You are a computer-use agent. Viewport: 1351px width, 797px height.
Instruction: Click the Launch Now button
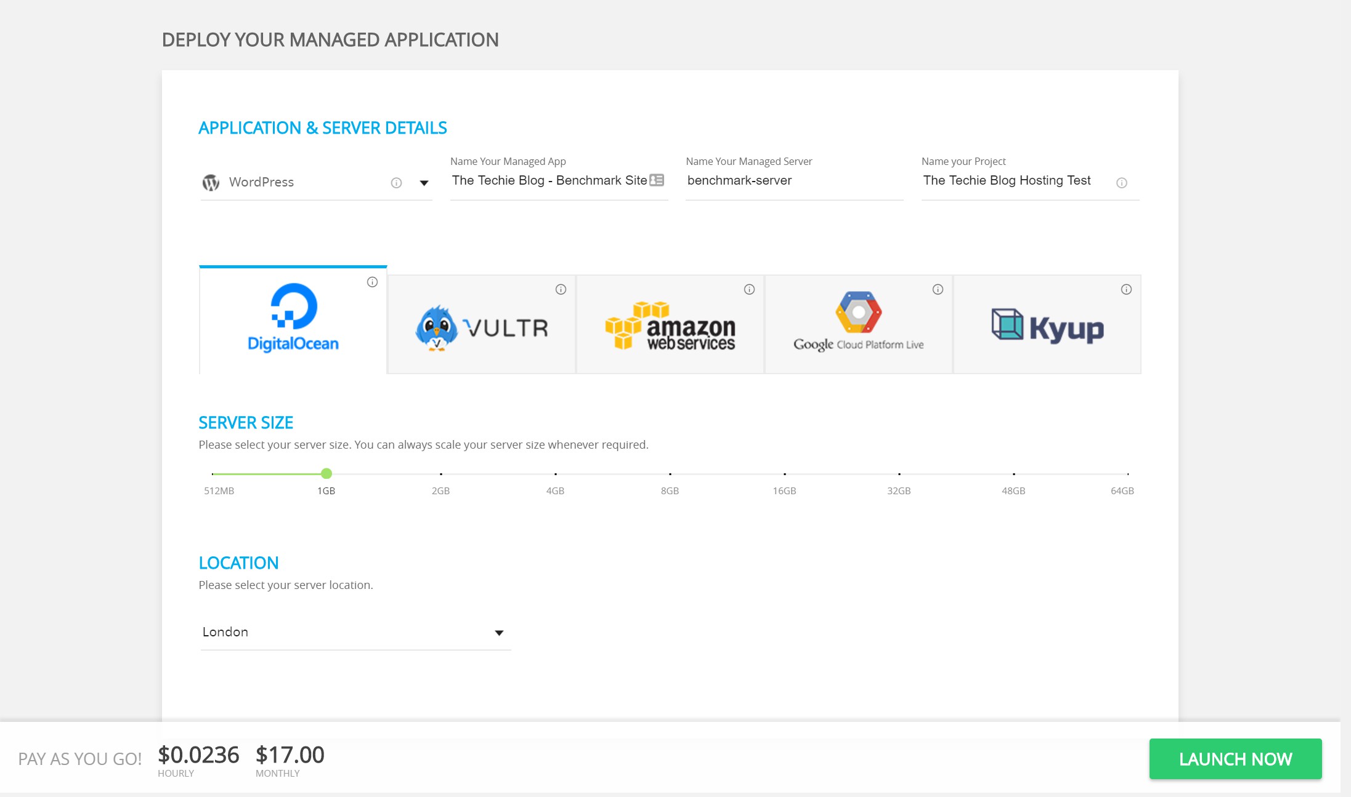coord(1235,759)
